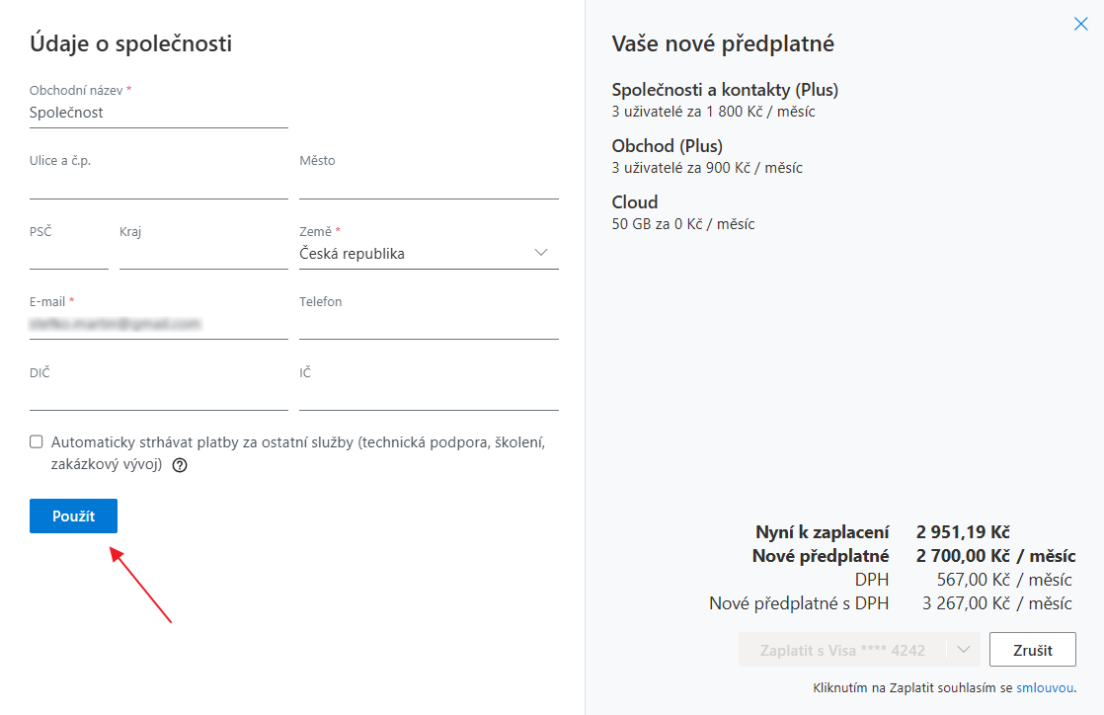Open the Země dropdown chevron
This screenshot has height=715, width=1104.
click(541, 253)
